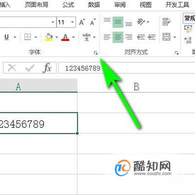Increase font size with large A icon

(x=82, y=22)
